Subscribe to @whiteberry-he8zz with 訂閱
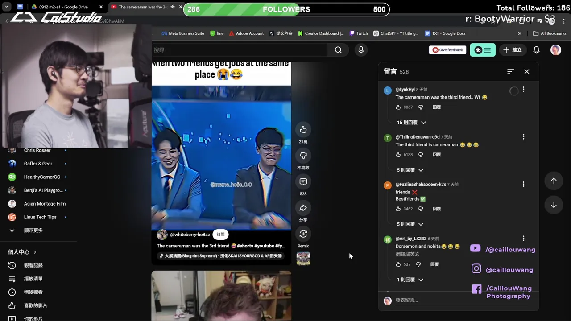571x321 pixels. tap(220, 235)
